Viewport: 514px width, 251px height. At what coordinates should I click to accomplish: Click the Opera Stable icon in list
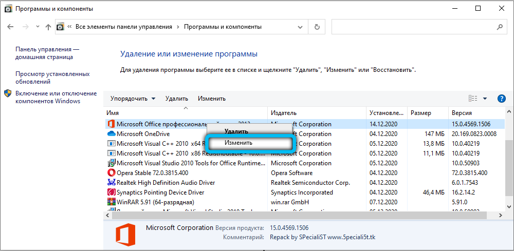coord(111,173)
